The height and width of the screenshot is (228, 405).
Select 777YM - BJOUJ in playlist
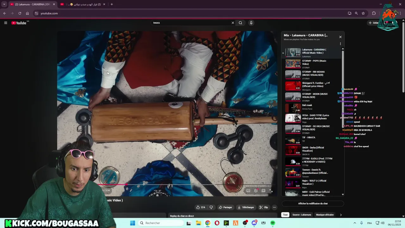tap(311, 161)
